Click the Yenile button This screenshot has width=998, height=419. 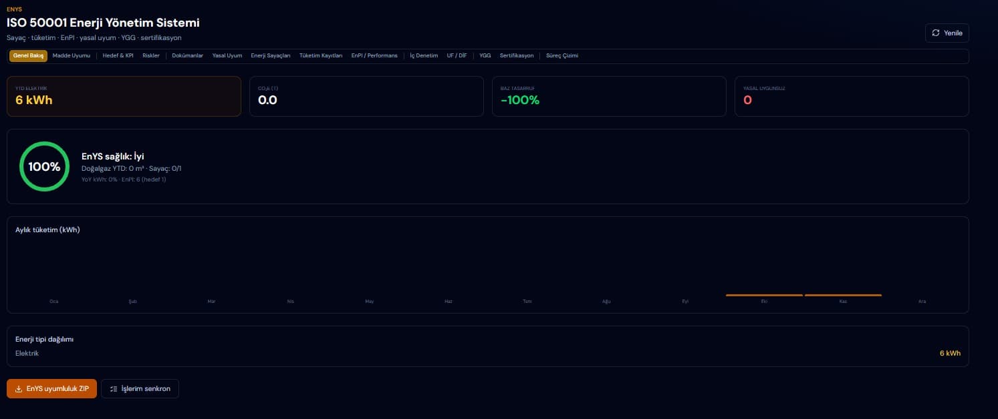coord(947,33)
